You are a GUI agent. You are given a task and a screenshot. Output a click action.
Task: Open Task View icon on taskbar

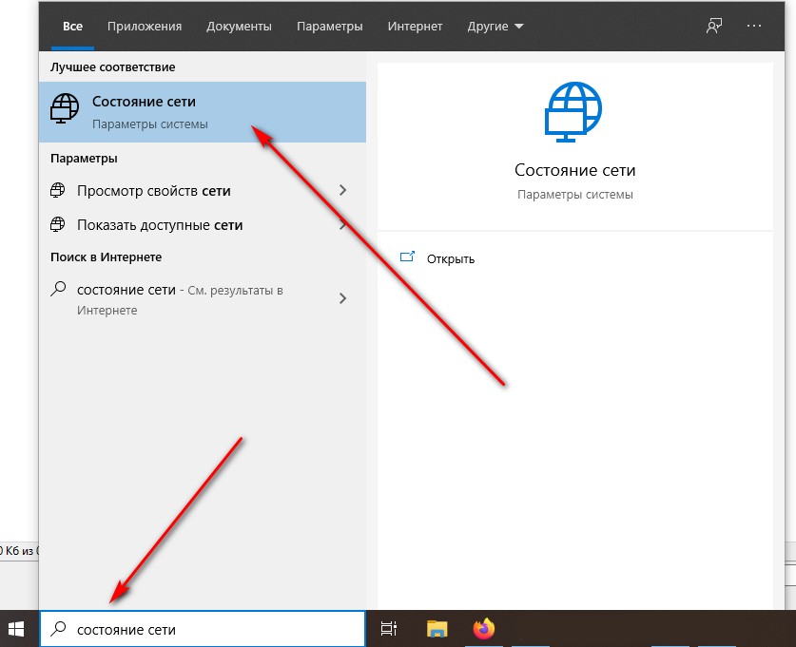point(388,629)
